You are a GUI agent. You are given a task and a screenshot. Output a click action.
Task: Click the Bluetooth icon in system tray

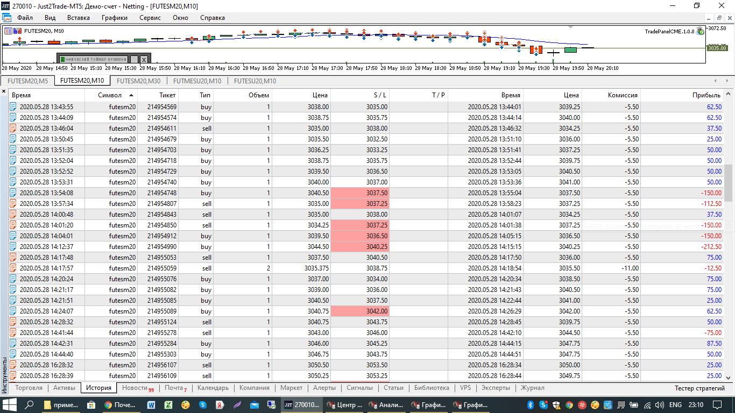click(529, 404)
